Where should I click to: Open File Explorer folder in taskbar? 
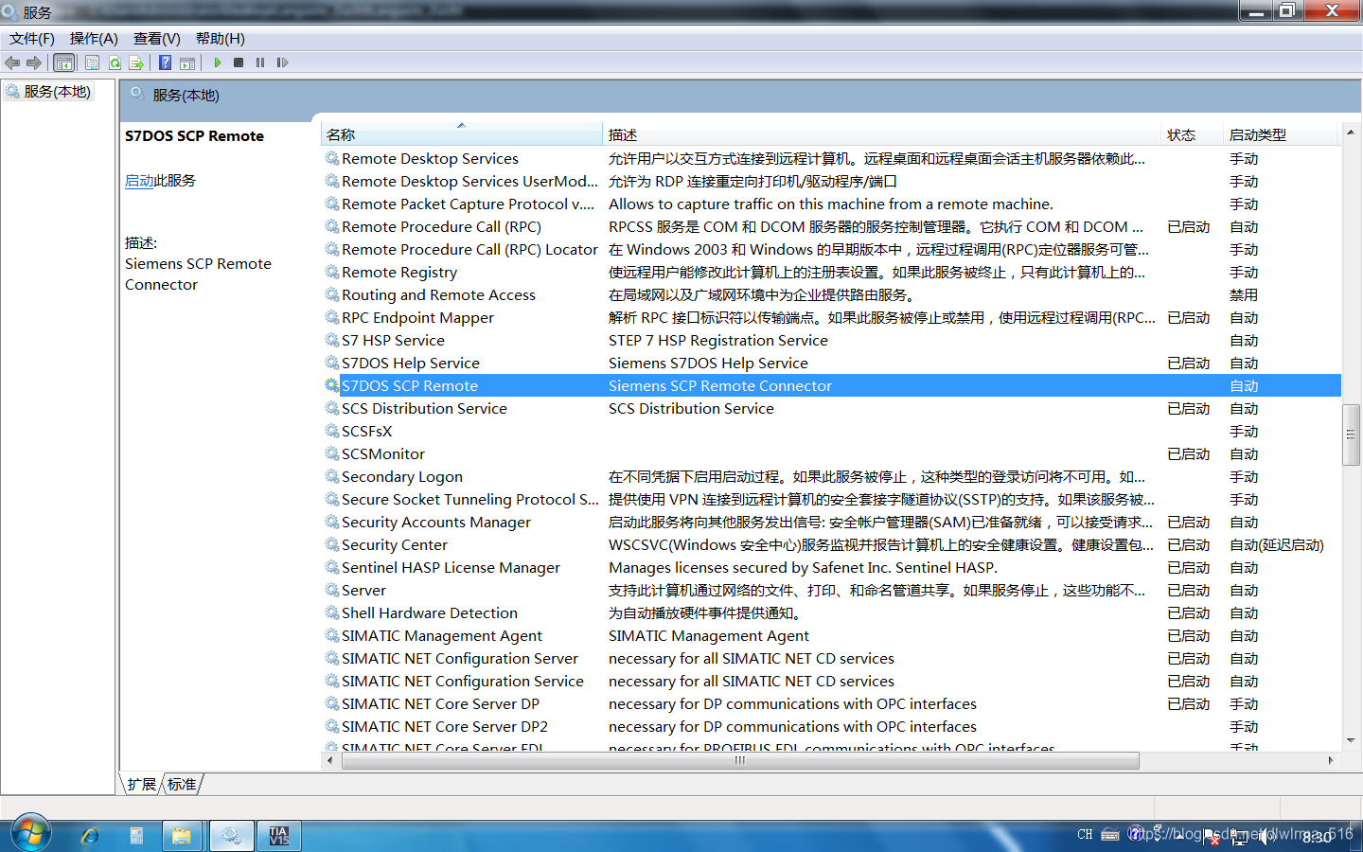181,836
